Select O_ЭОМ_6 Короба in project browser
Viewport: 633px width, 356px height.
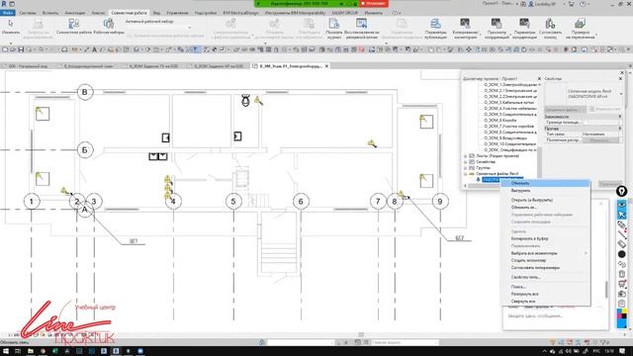tap(500, 121)
